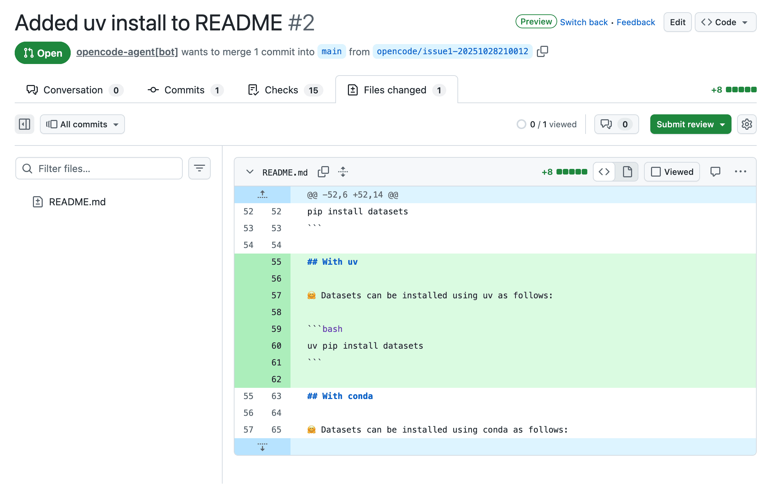Image resolution: width=770 pixels, height=491 pixels.
Task: Expand diff lines upward above line 52
Action: (x=262, y=194)
